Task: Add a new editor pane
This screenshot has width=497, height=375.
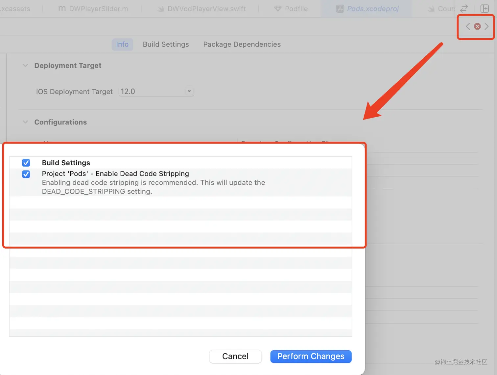Action: pos(485,9)
